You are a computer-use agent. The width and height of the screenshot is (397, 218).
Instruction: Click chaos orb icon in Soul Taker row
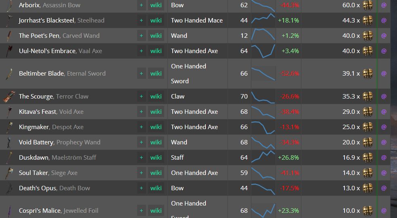368,173
